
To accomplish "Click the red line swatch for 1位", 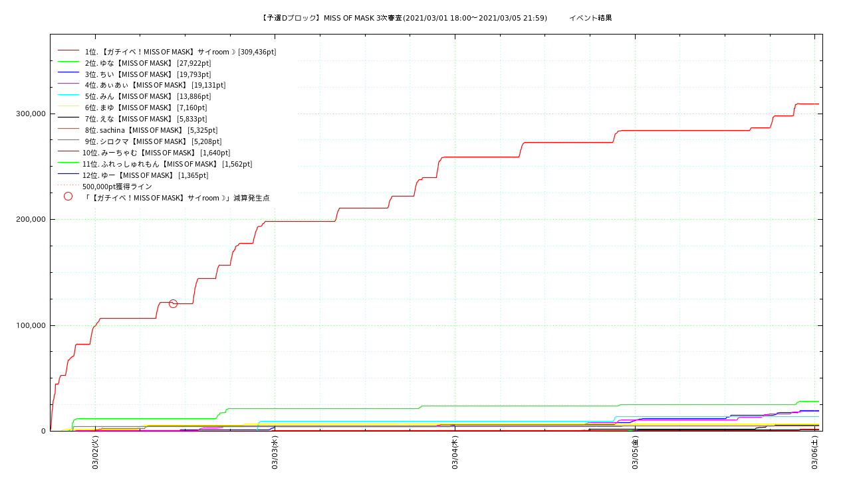I will click(x=68, y=50).
